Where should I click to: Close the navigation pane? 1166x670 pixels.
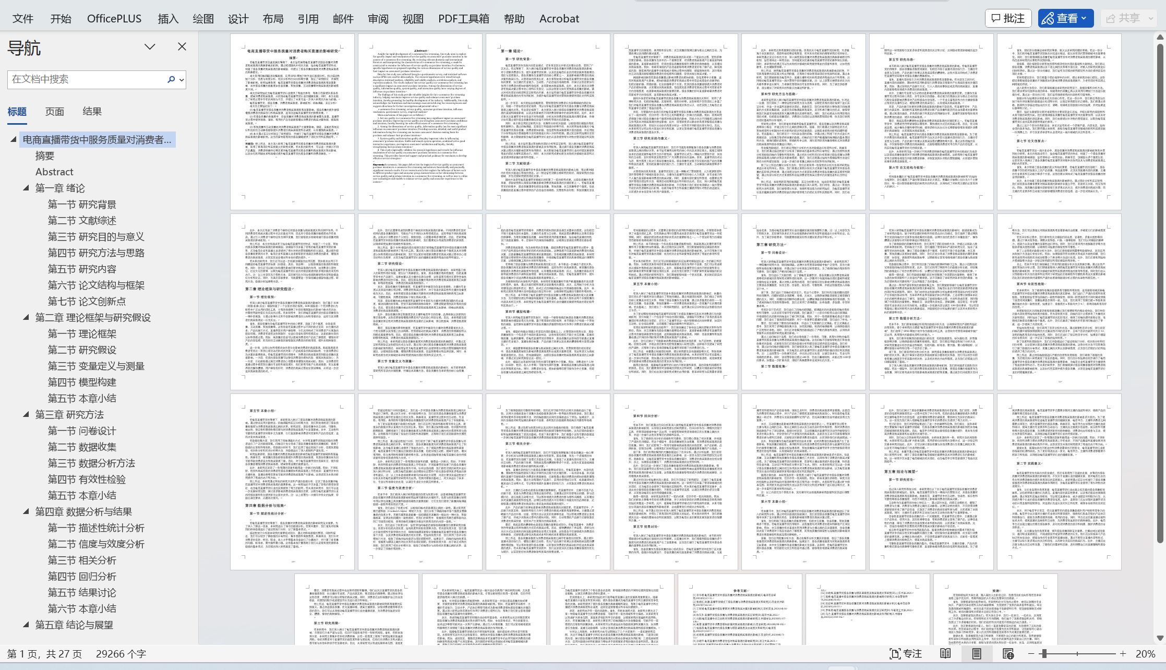click(x=182, y=46)
